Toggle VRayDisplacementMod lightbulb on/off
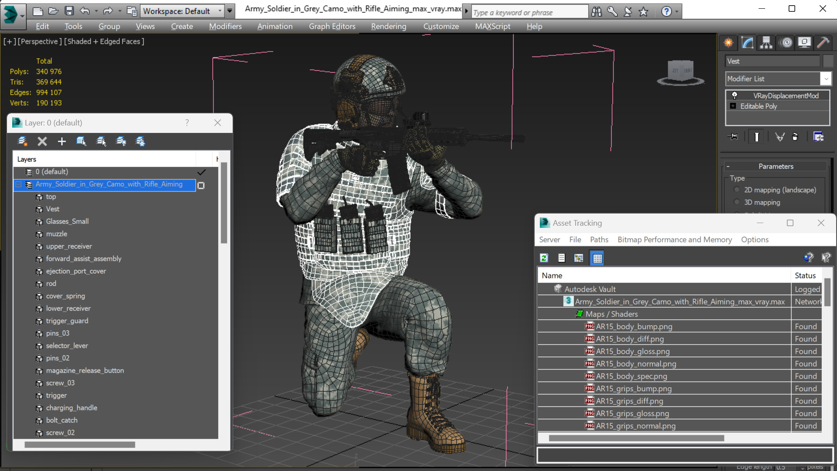This screenshot has height=471, width=837. click(x=735, y=95)
